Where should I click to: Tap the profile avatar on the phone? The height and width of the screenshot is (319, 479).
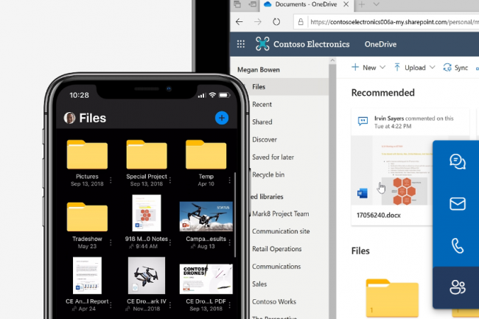[x=69, y=118]
